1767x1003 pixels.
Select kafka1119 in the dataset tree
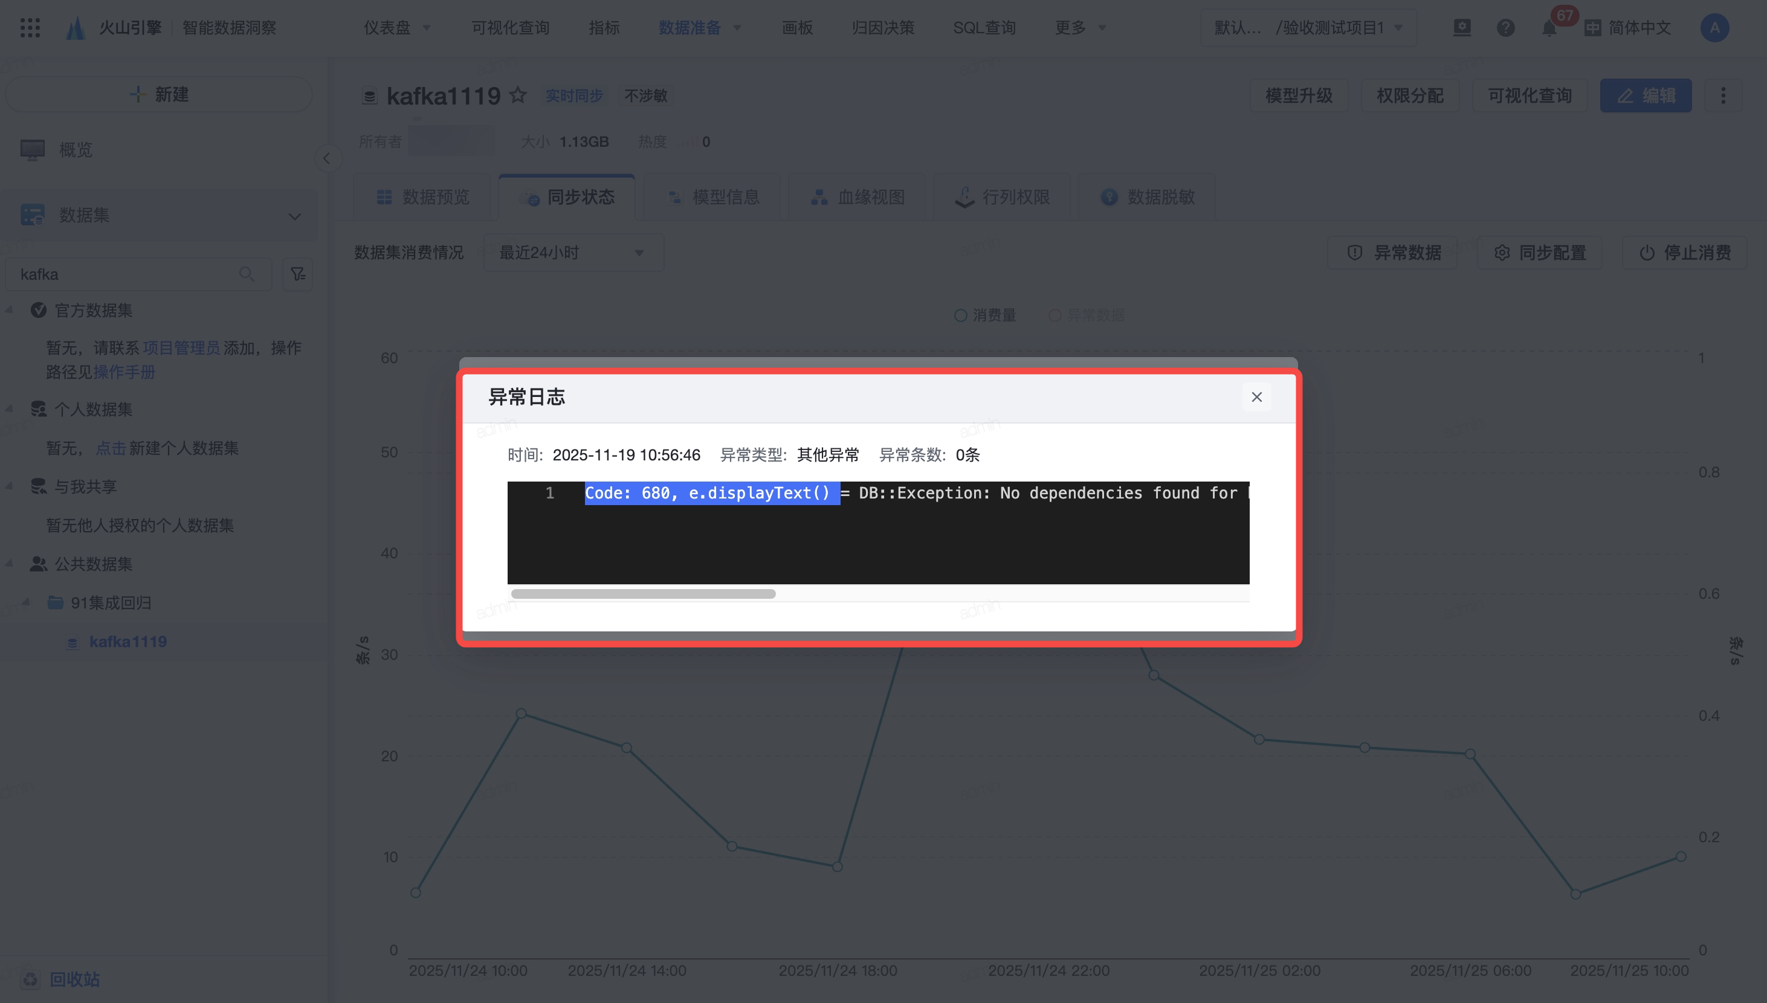tap(128, 642)
